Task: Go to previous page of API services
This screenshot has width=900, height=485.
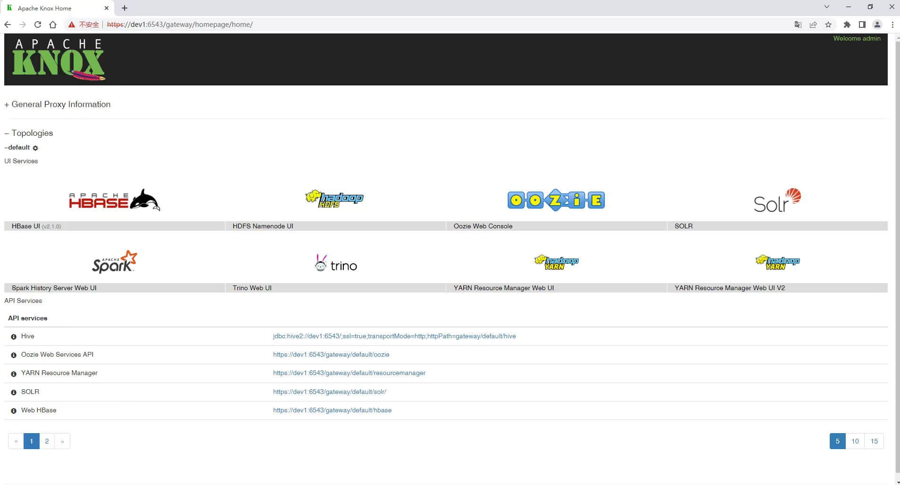Action: (16, 441)
